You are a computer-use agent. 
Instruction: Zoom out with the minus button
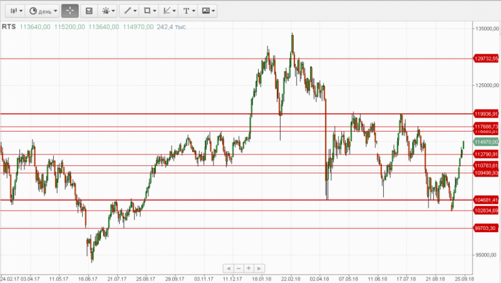pos(239,269)
